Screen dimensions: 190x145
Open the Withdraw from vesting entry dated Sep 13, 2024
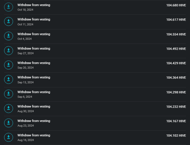coord(95,80)
